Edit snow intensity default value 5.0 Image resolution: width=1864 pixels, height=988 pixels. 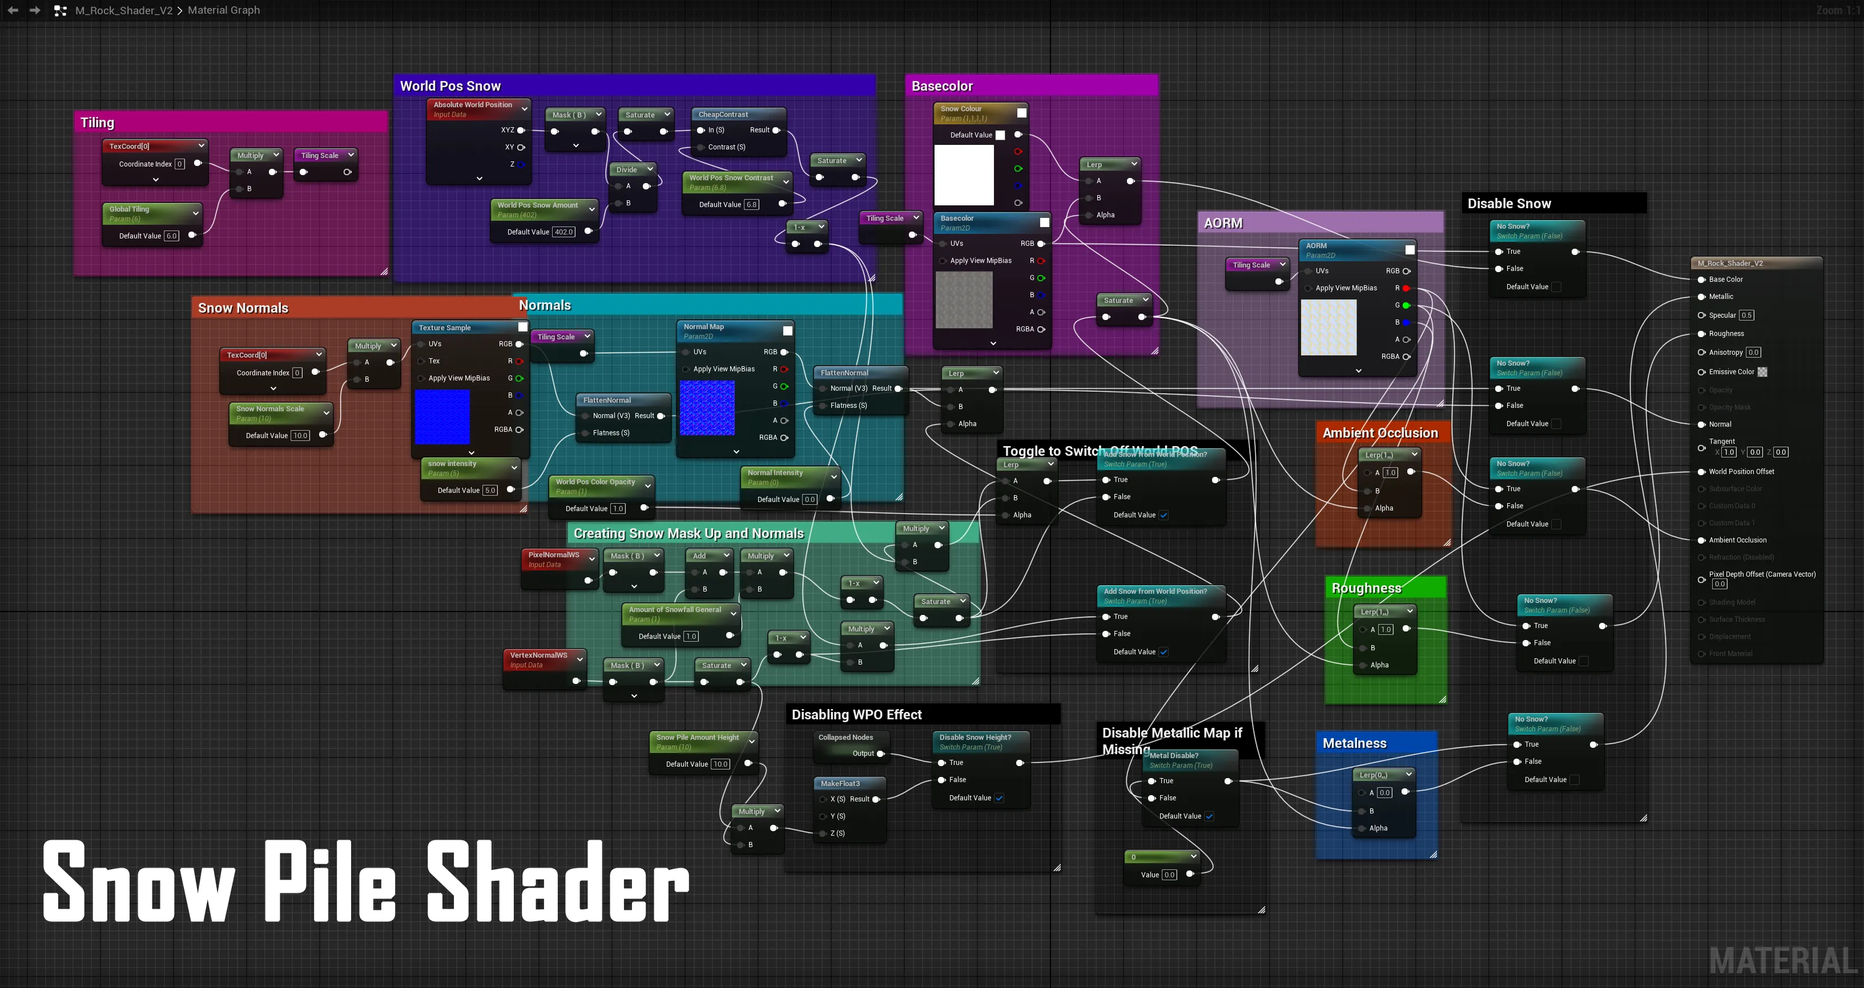coord(490,490)
